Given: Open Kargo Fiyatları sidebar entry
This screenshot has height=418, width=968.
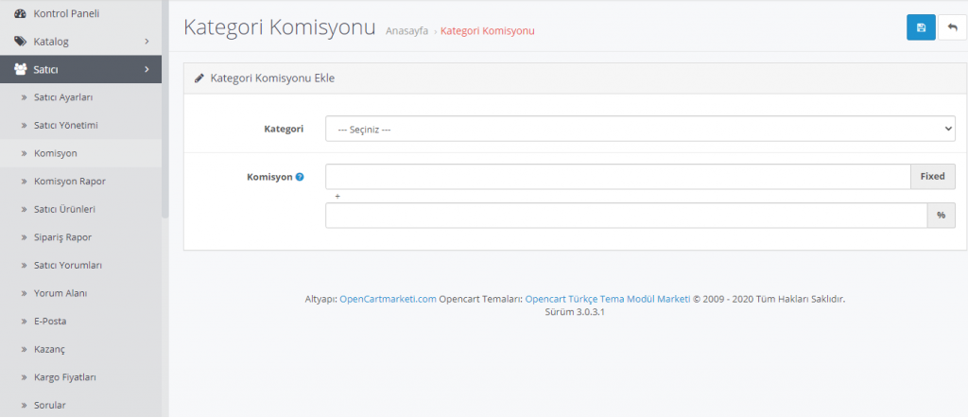Looking at the screenshot, I should pyautogui.click(x=65, y=377).
